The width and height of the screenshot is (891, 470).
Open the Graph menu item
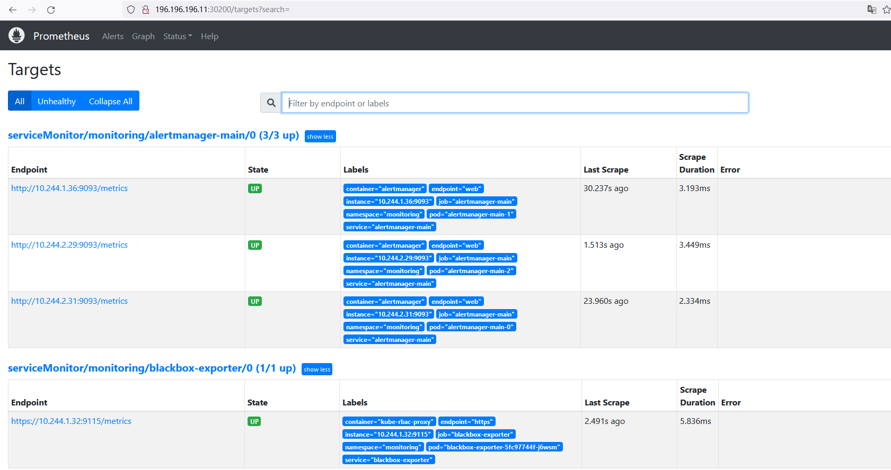click(143, 36)
